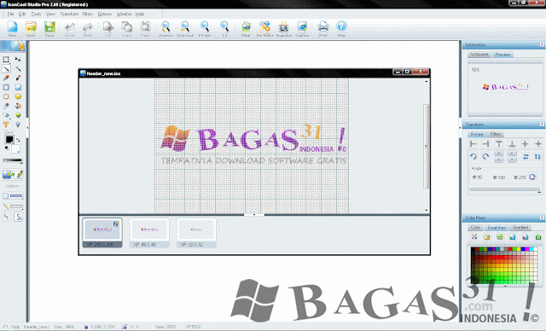Open the Options menu

point(104,14)
